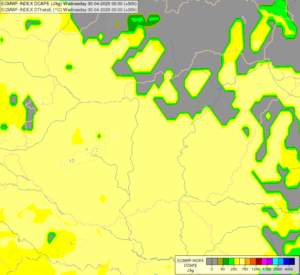Click the 'DCAPE' label in the legend
Image resolution: width=300 pixels, height=275 pixels.
pos(191,266)
